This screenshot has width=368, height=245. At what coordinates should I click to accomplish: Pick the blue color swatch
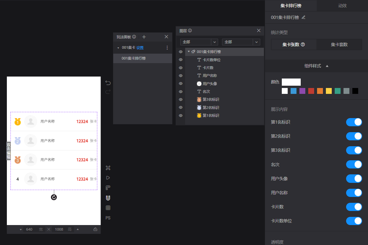[293, 91]
